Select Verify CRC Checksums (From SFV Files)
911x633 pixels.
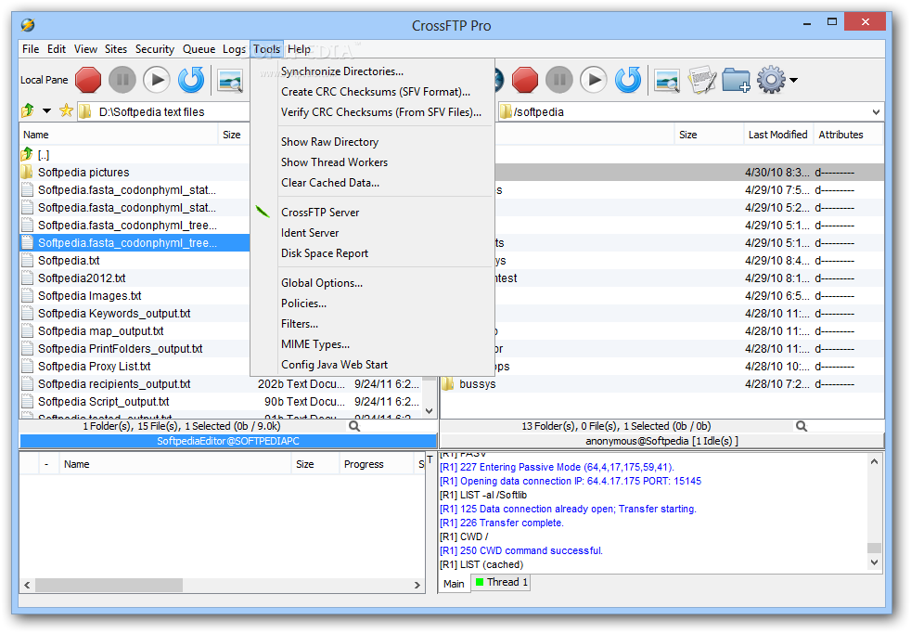(x=372, y=112)
